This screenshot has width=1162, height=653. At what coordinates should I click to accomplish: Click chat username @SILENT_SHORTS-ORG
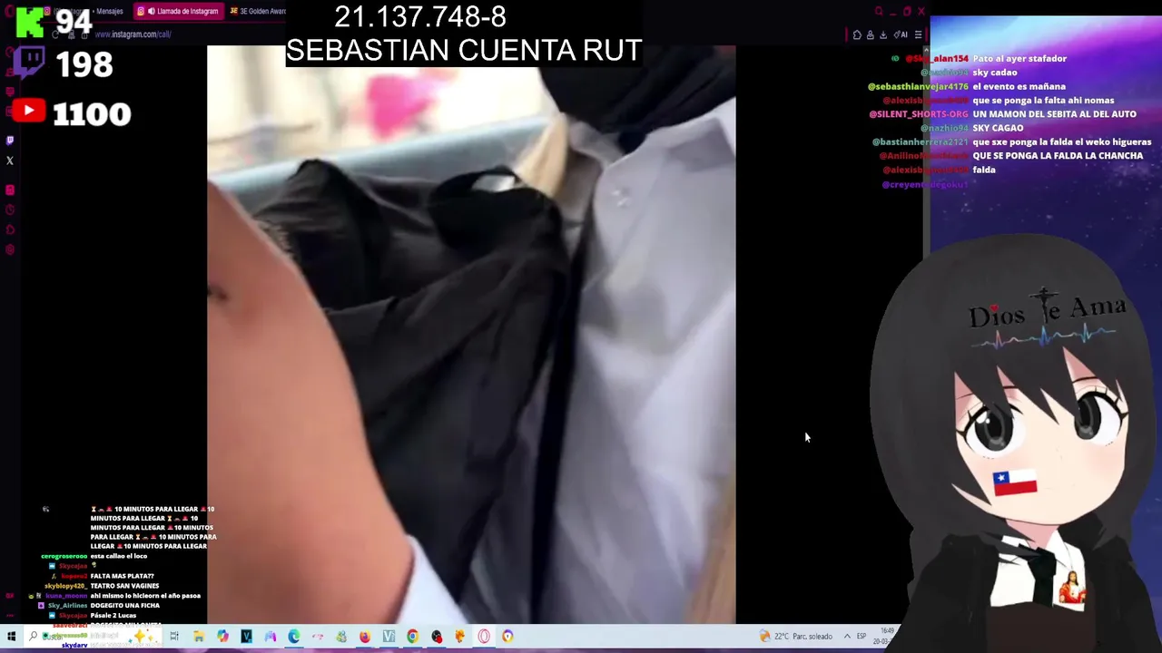coord(919,114)
